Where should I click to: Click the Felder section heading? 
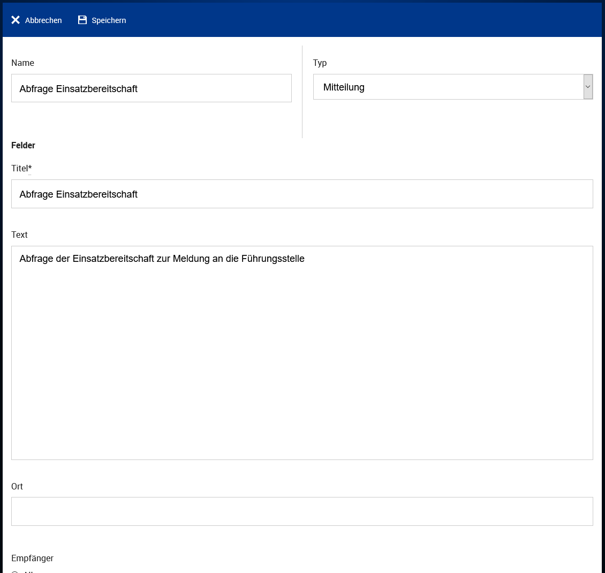[23, 146]
